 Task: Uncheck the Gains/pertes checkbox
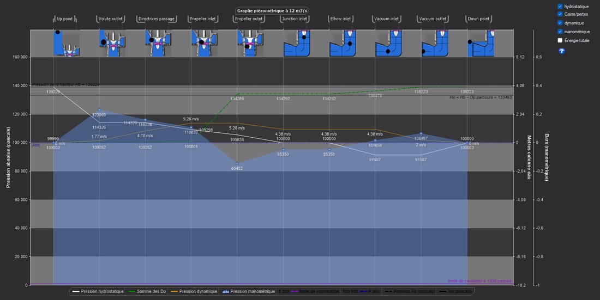[560, 14]
